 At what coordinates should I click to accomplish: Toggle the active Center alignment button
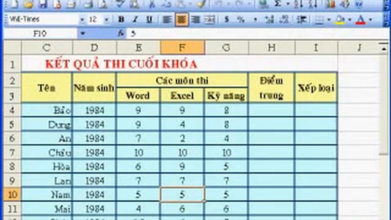tap(181, 20)
